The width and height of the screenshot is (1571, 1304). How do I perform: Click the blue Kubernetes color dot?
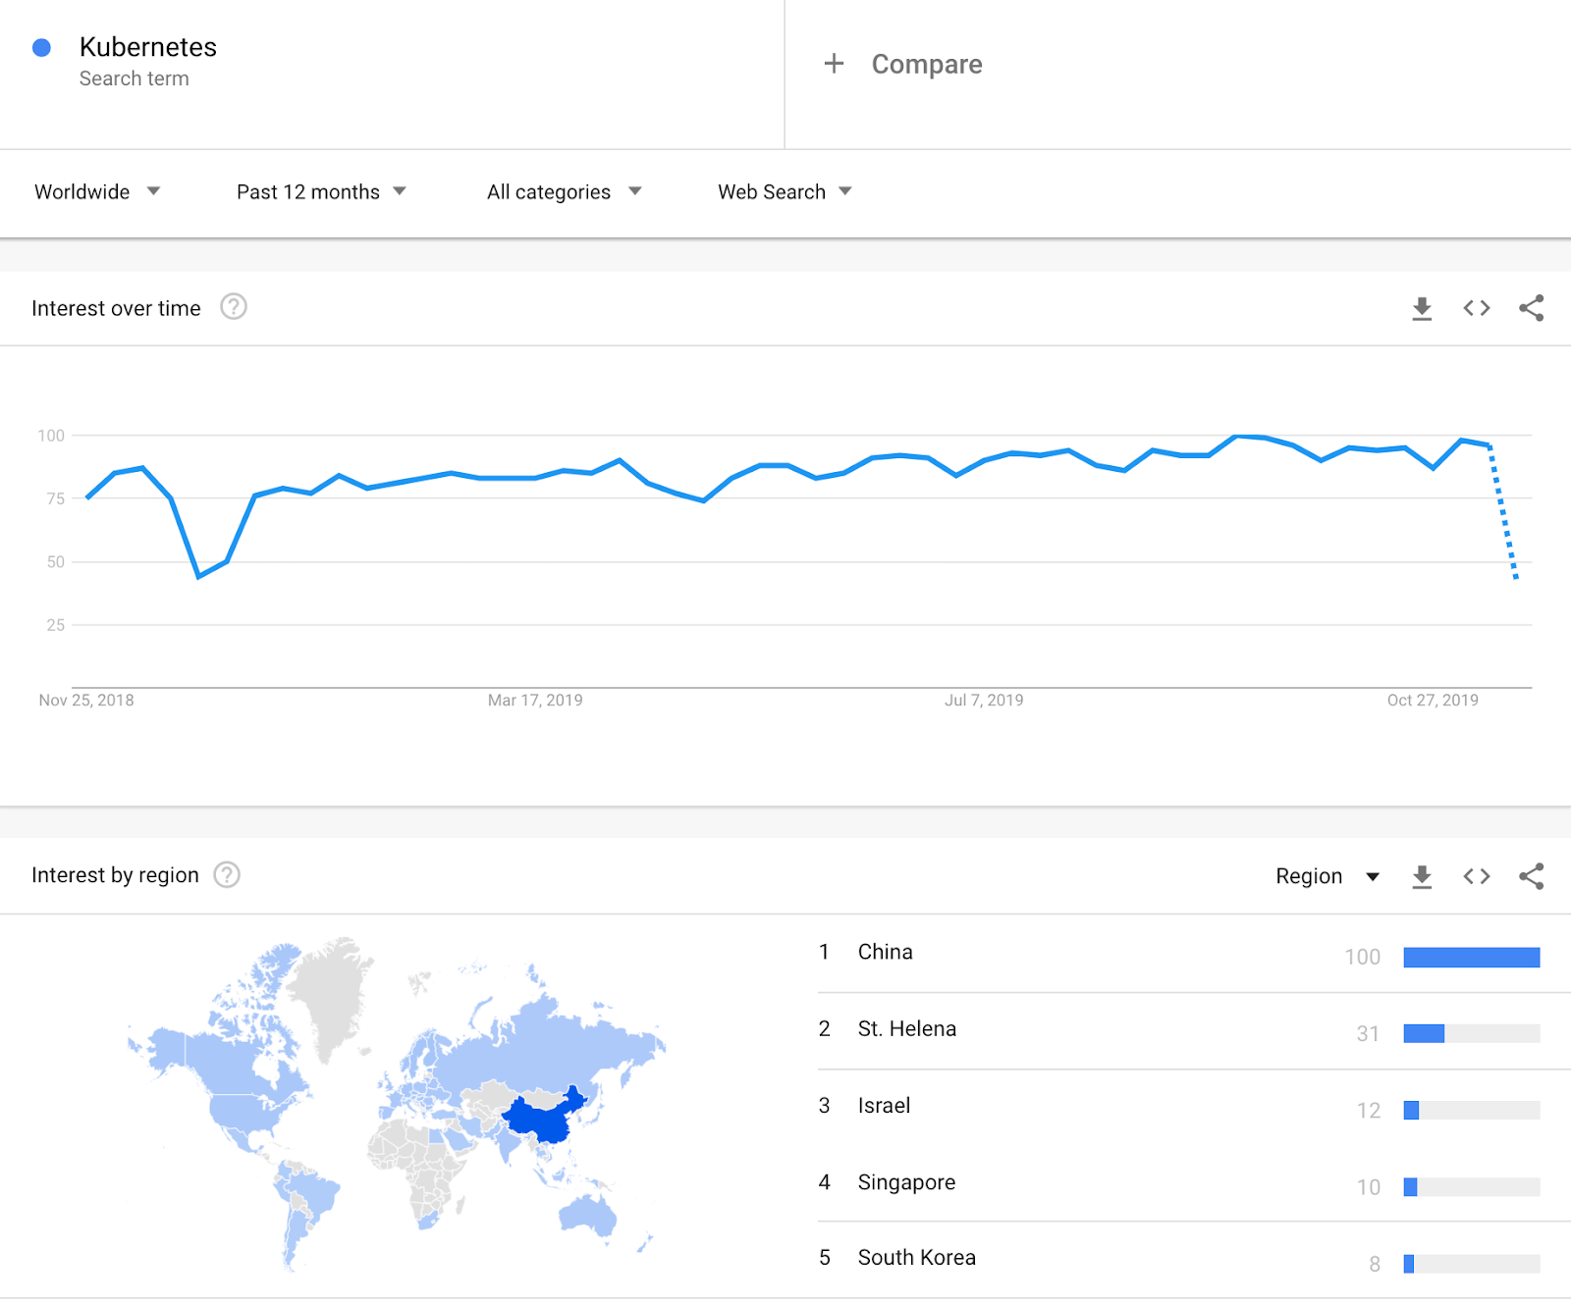41,47
